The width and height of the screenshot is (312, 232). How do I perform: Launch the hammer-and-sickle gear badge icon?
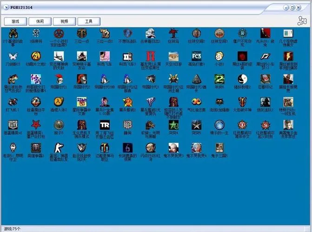coord(265,125)
